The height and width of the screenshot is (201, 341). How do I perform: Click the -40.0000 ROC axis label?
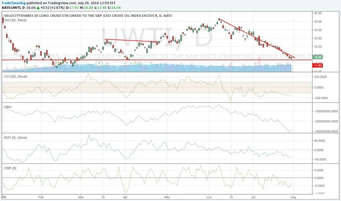[x=320, y=159]
